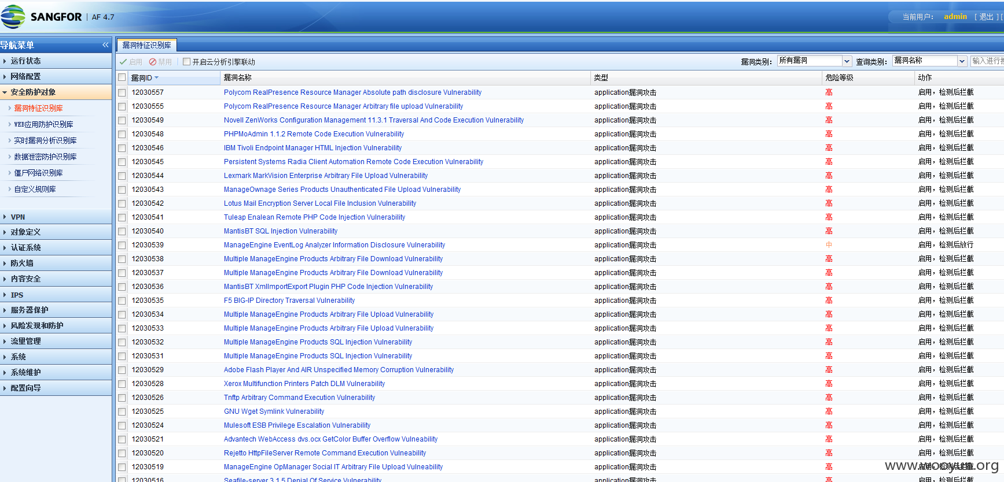Open 自定义规则库 in sidebar

pos(35,189)
